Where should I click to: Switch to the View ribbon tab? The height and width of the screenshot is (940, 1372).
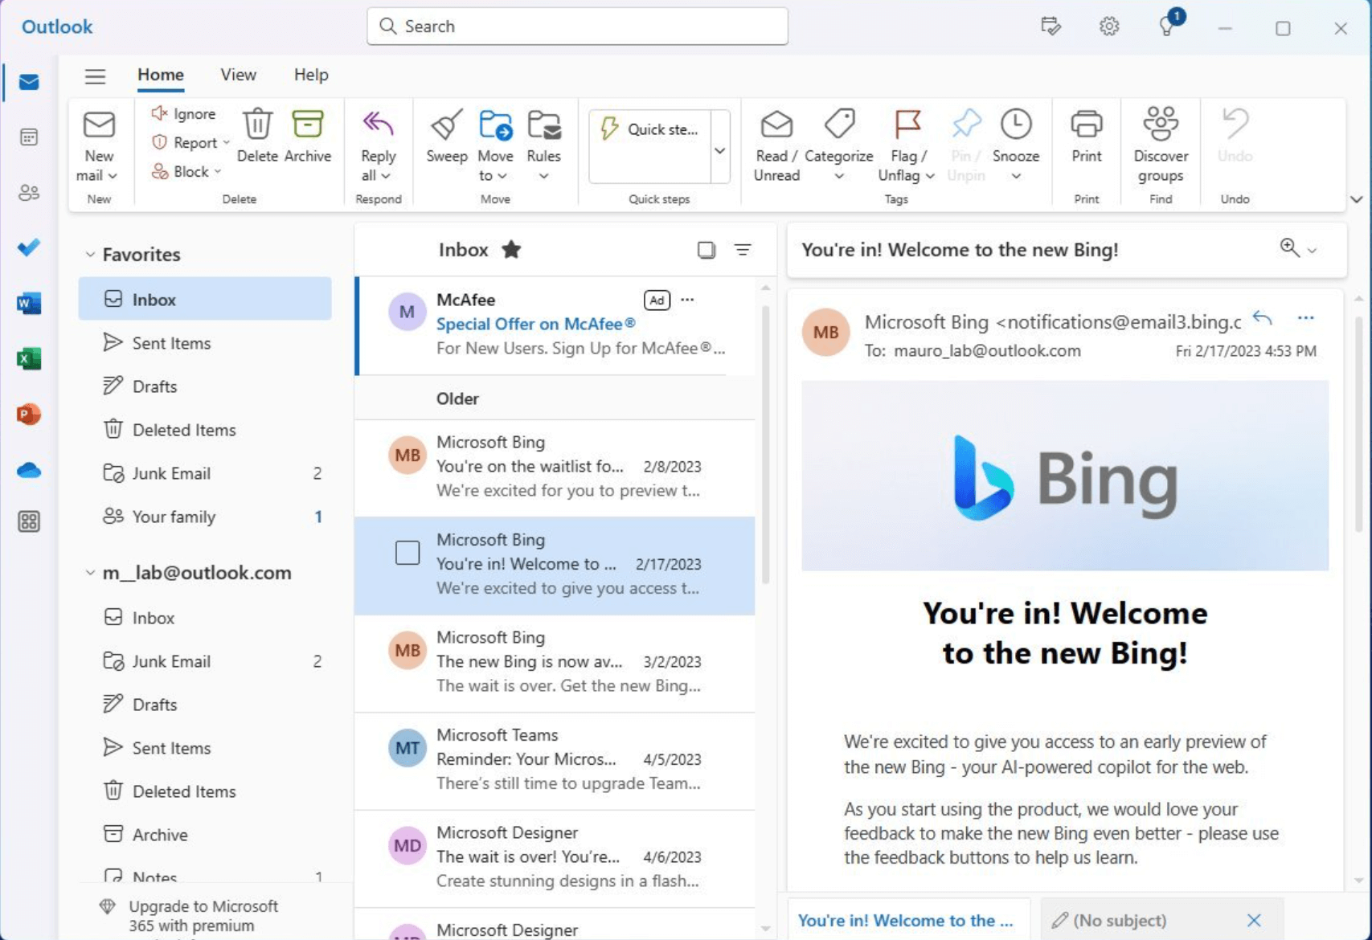coord(237,74)
